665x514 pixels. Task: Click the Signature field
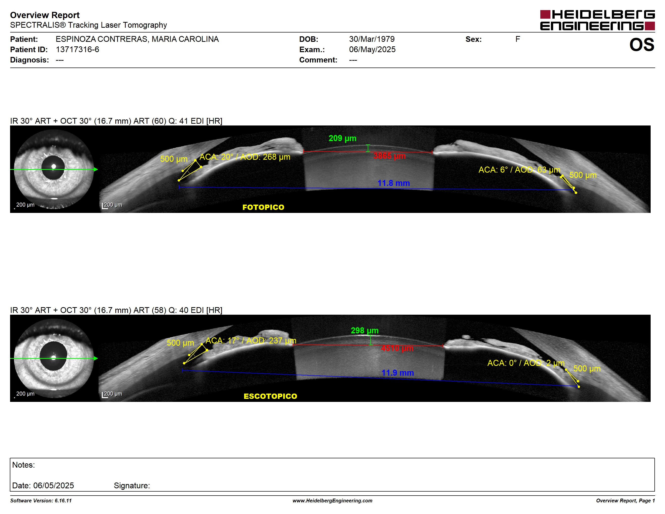132,485
